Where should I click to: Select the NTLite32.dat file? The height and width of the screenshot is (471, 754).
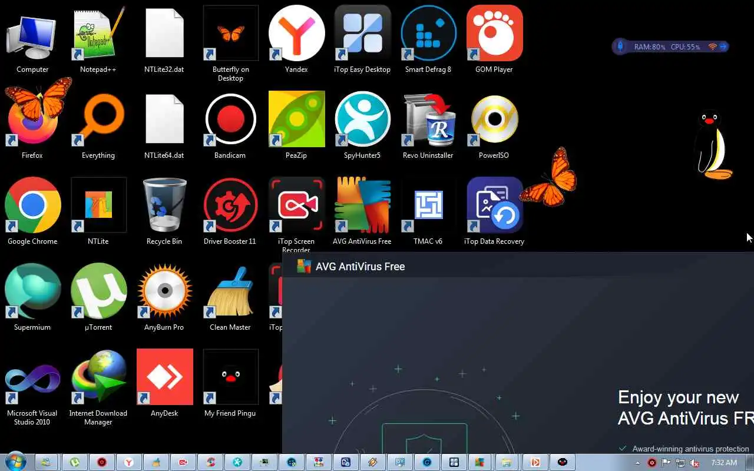pyautogui.click(x=164, y=39)
